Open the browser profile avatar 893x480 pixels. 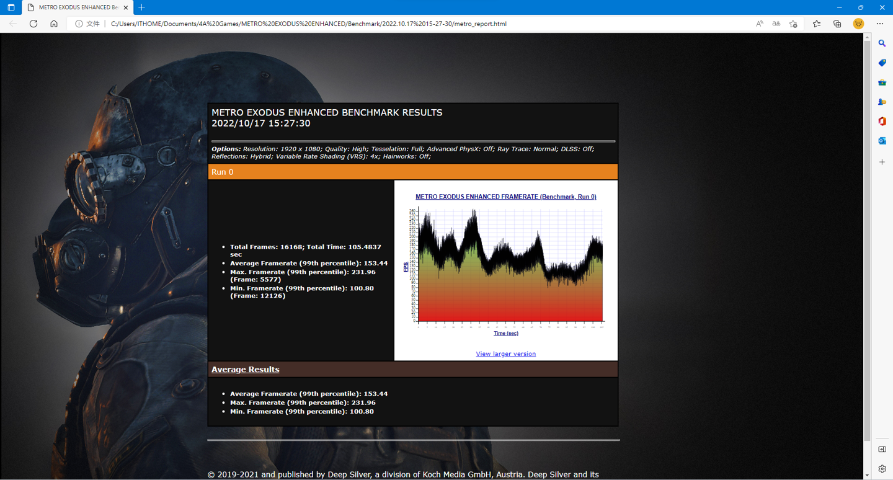[858, 24]
